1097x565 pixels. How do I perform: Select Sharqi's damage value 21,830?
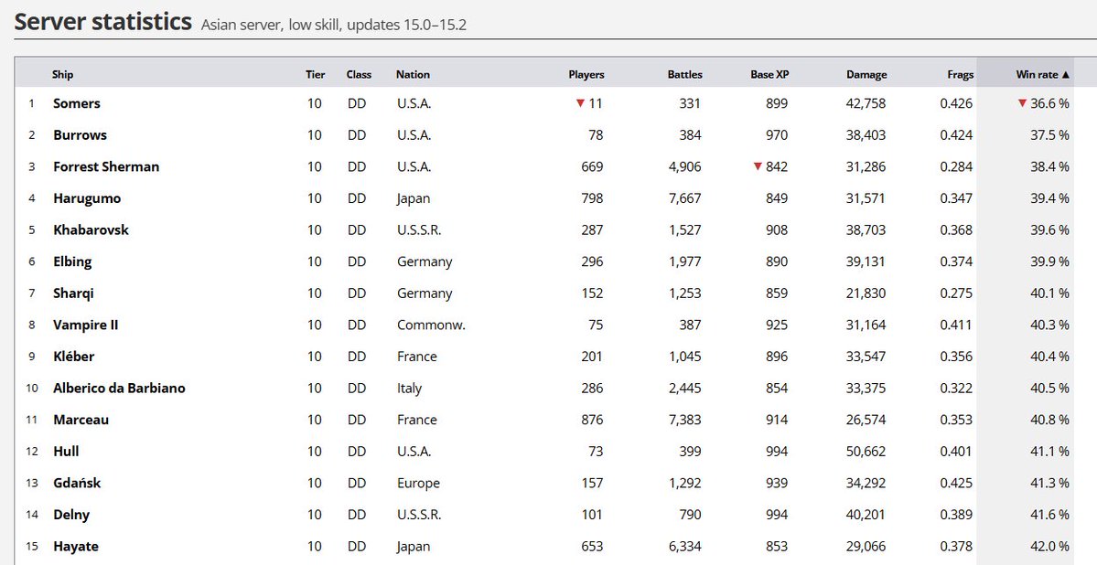(x=866, y=293)
